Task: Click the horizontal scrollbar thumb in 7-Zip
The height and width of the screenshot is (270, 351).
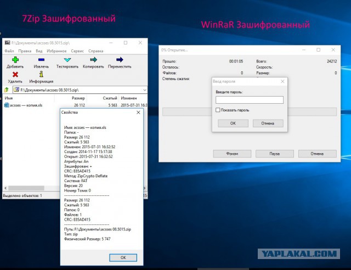Action: pyautogui.click(x=26, y=188)
